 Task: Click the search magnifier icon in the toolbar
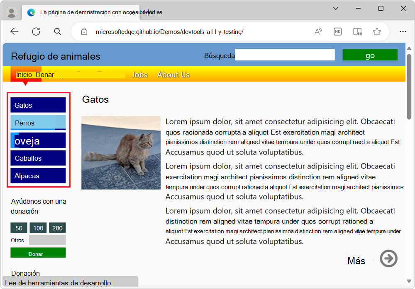[x=57, y=31]
